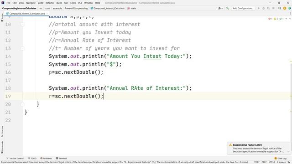
Task: Click PowerofCompounding breadcrumb
Action: tap(76, 8)
